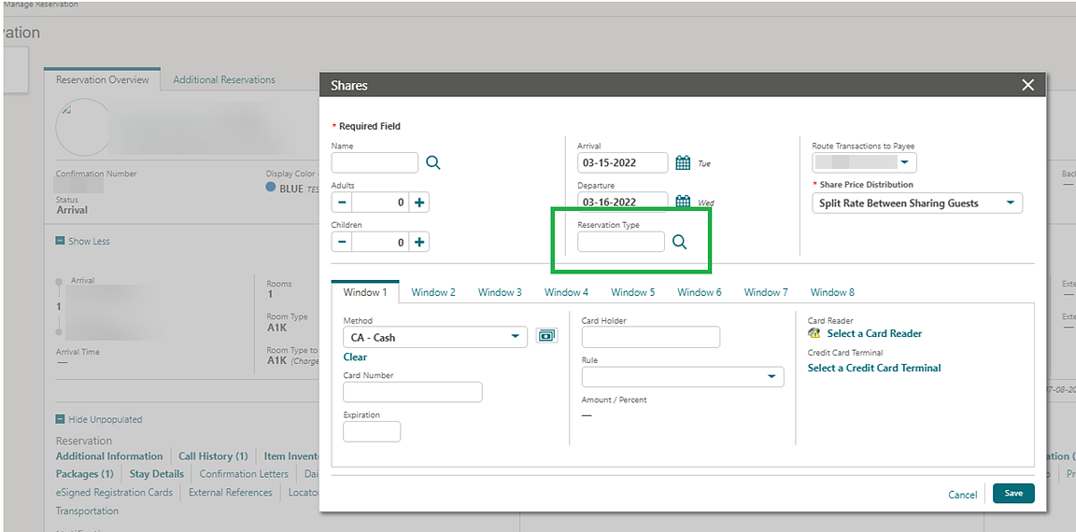Switch to the Window 3 tab
The height and width of the screenshot is (532, 1076).
click(501, 292)
